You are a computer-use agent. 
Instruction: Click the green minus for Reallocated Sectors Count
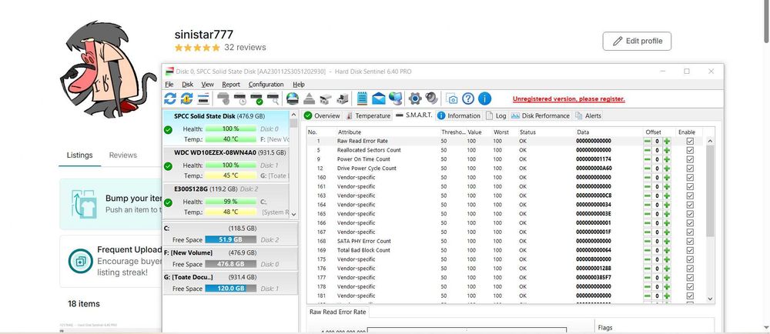pyautogui.click(x=648, y=150)
